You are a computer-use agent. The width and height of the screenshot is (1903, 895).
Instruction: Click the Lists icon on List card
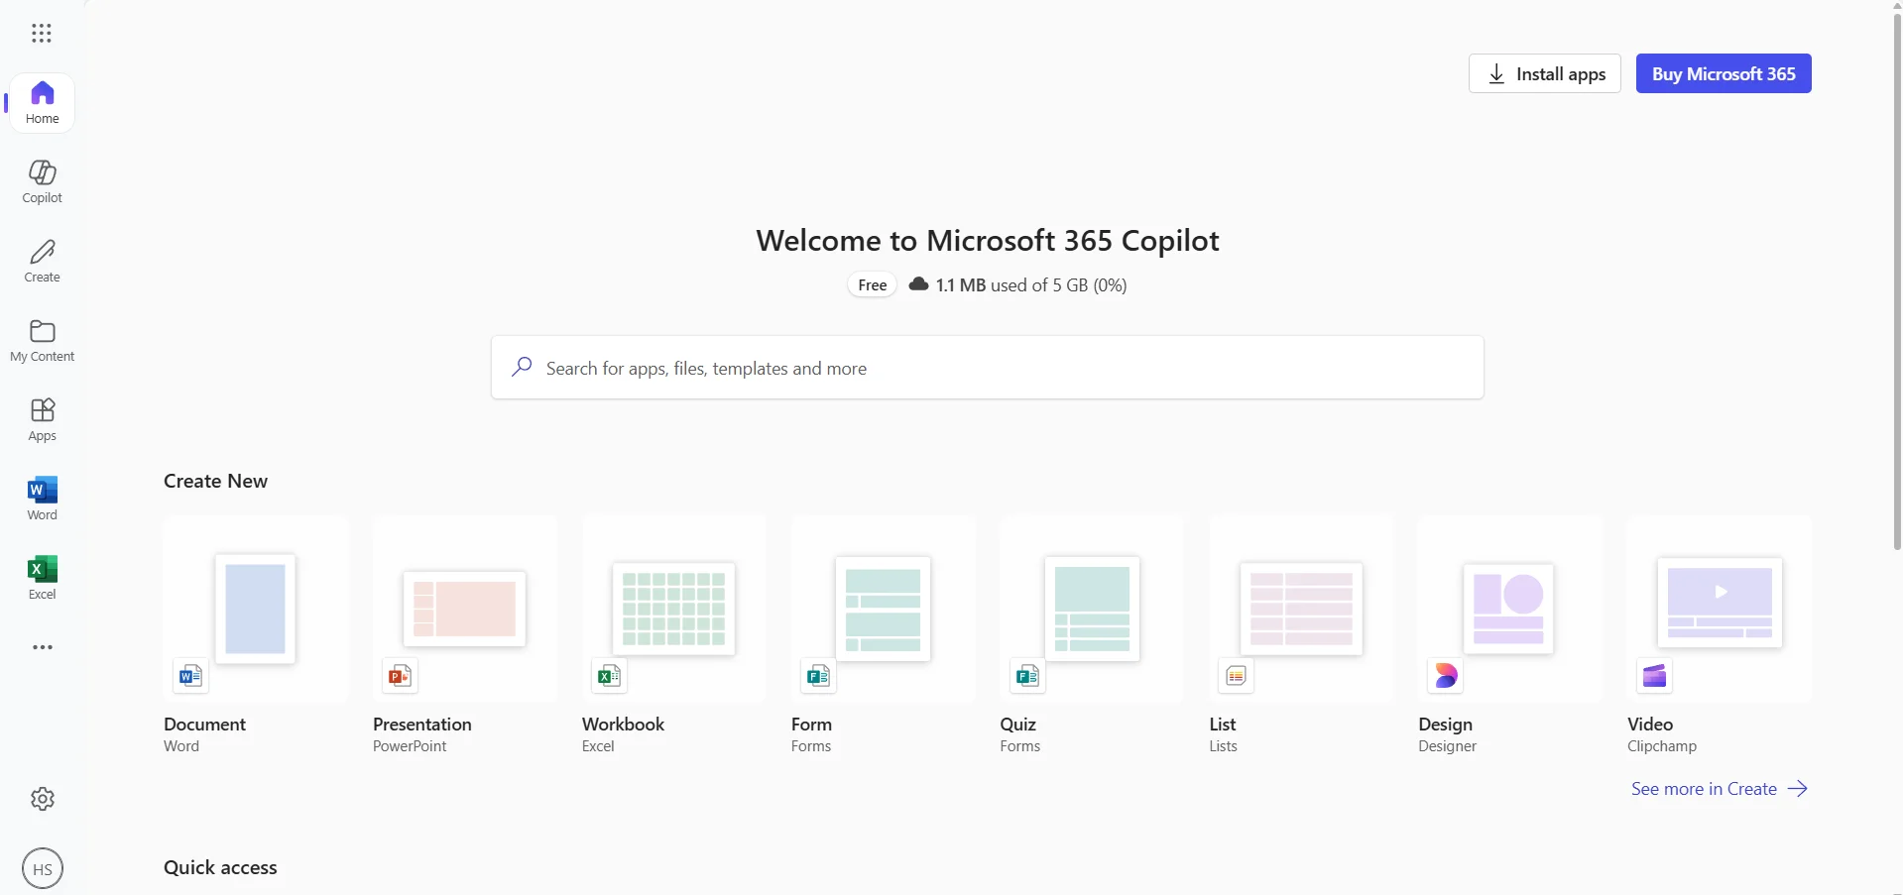1236,676
